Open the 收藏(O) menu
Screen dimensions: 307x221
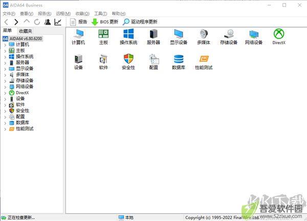click(82, 13)
